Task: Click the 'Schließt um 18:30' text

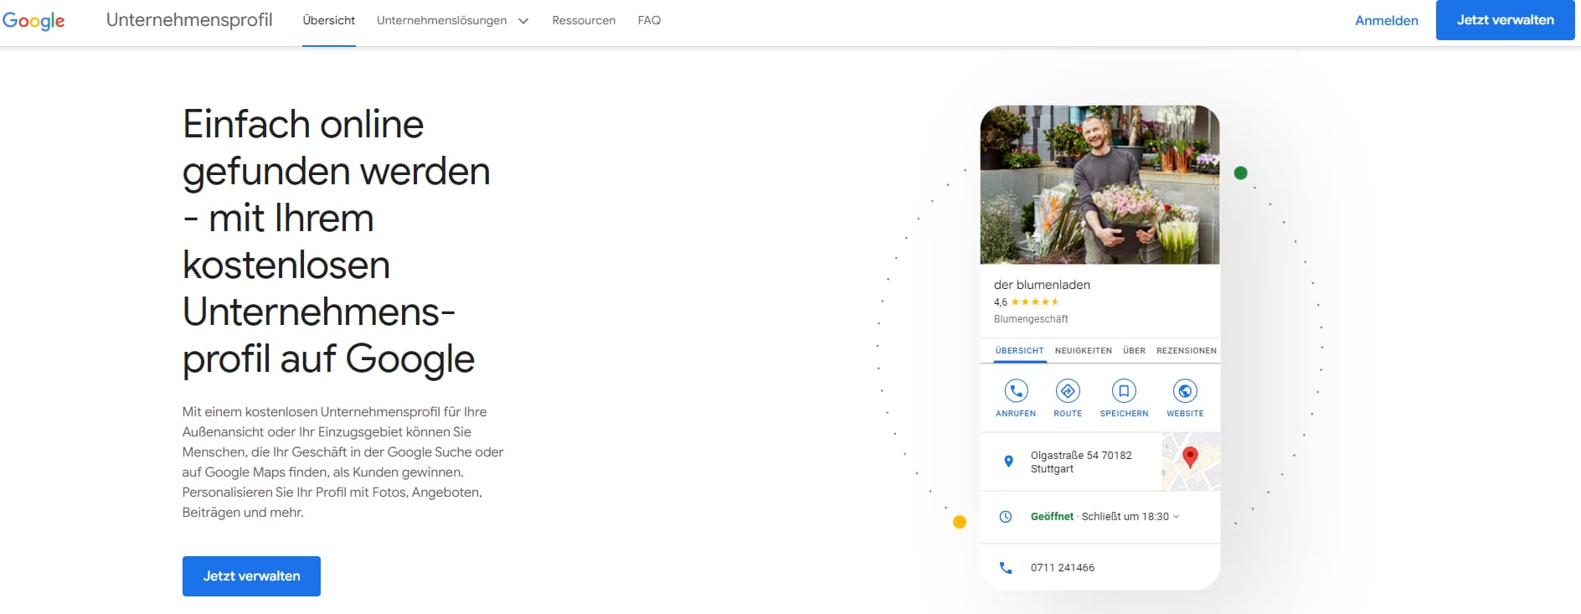Action: click(1125, 517)
